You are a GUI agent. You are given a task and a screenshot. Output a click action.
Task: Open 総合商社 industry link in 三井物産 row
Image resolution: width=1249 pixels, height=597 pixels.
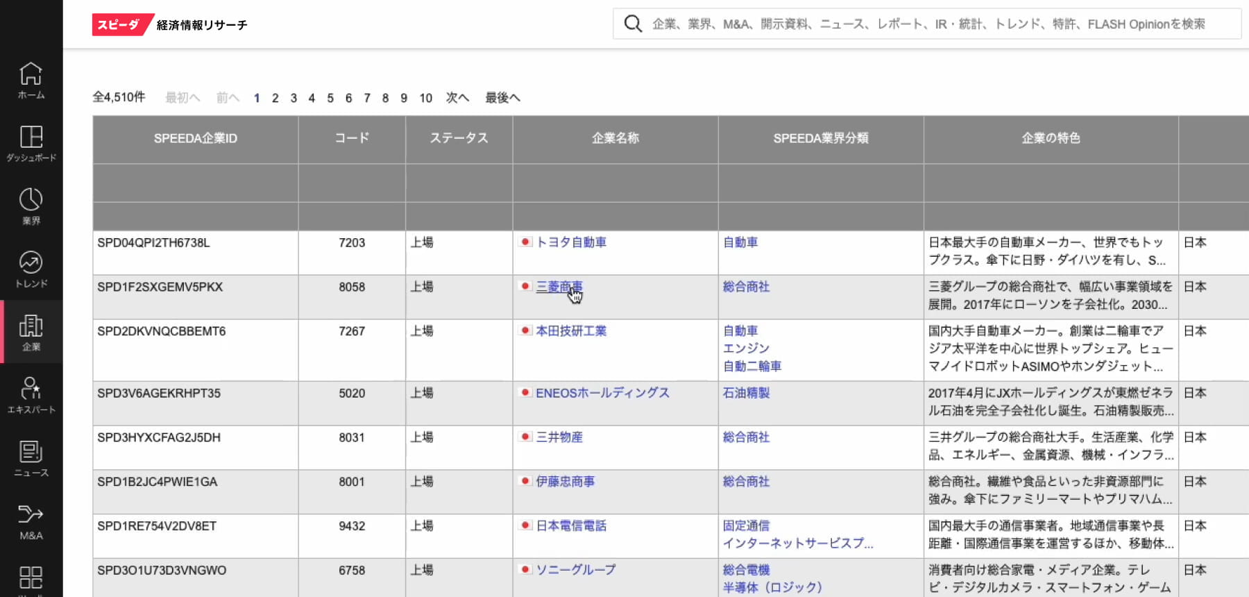pyautogui.click(x=746, y=437)
